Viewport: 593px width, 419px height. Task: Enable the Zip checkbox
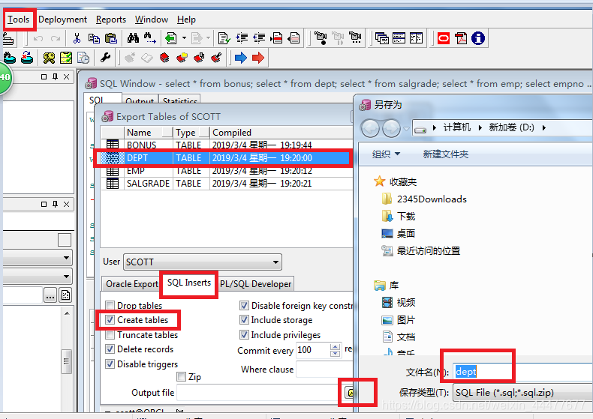click(x=181, y=377)
